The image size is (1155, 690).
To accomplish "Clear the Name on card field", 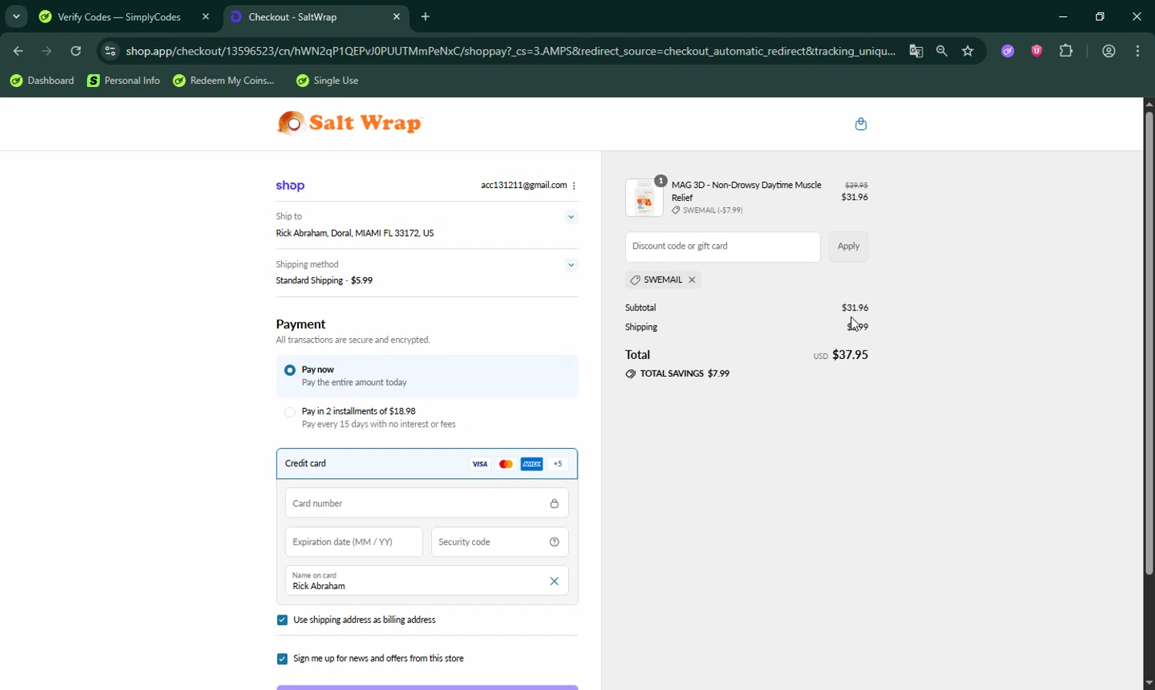I will click(x=554, y=581).
